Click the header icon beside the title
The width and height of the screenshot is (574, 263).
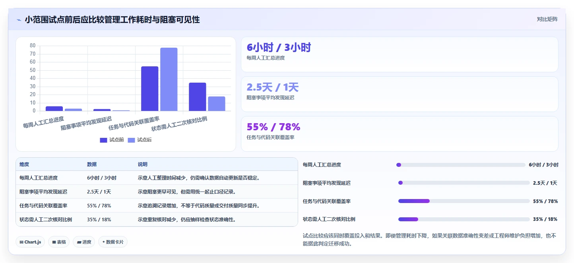[19, 20]
